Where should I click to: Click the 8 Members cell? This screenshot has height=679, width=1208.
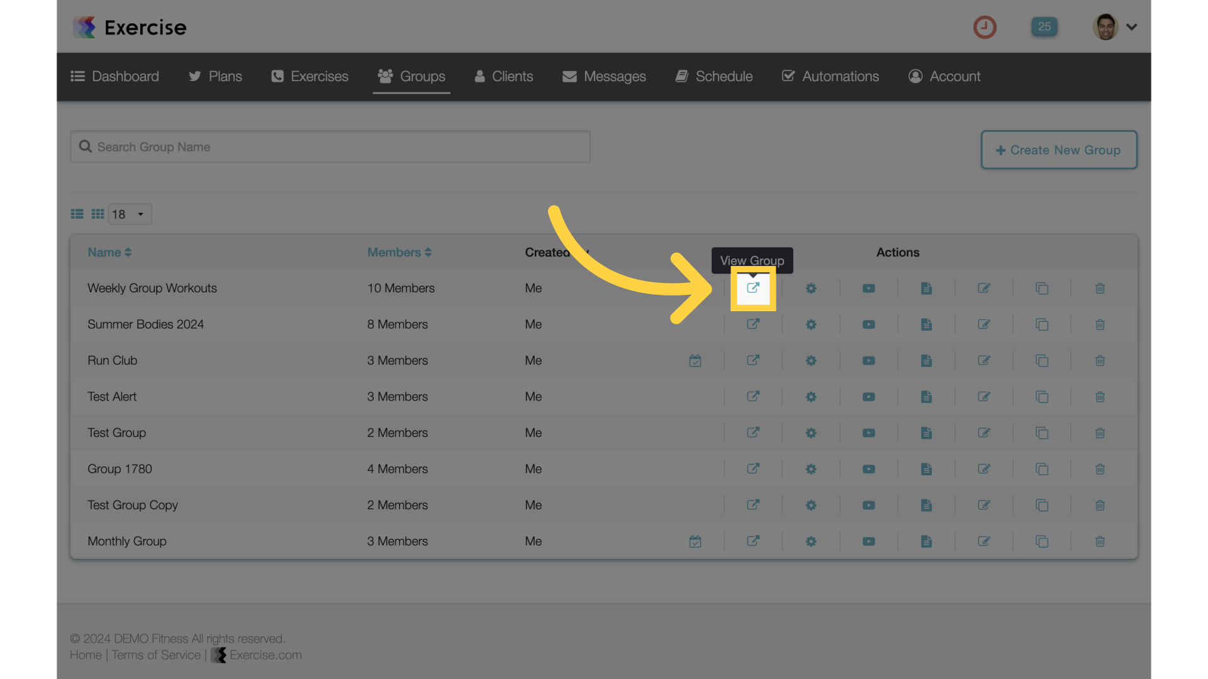[x=398, y=324]
